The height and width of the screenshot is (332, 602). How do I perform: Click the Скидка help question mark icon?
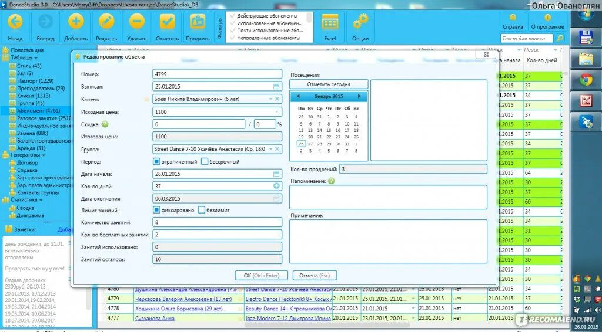[x=105, y=124]
